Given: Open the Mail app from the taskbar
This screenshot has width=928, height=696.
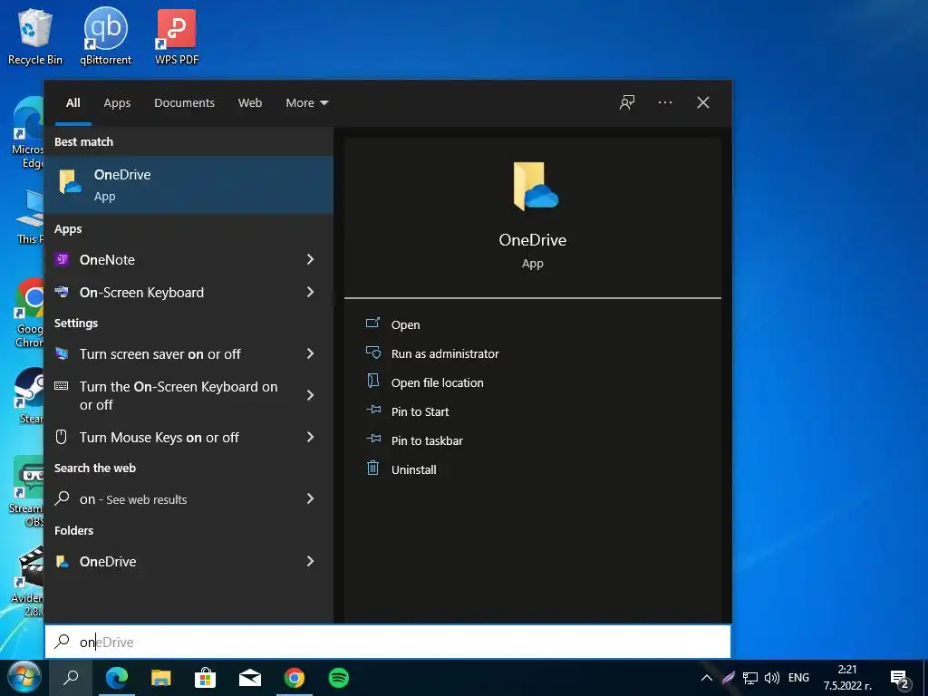Looking at the screenshot, I should [250, 678].
